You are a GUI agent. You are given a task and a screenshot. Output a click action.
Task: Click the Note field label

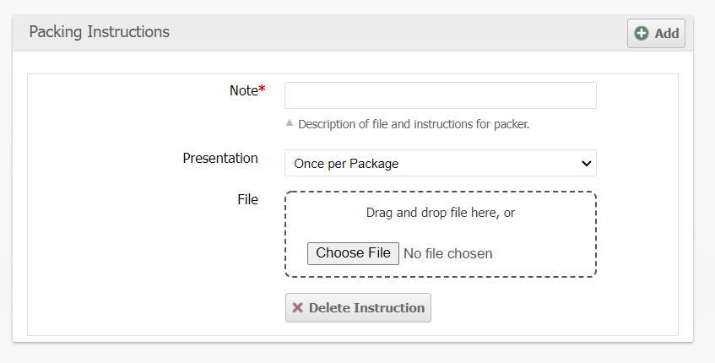pos(243,90)
